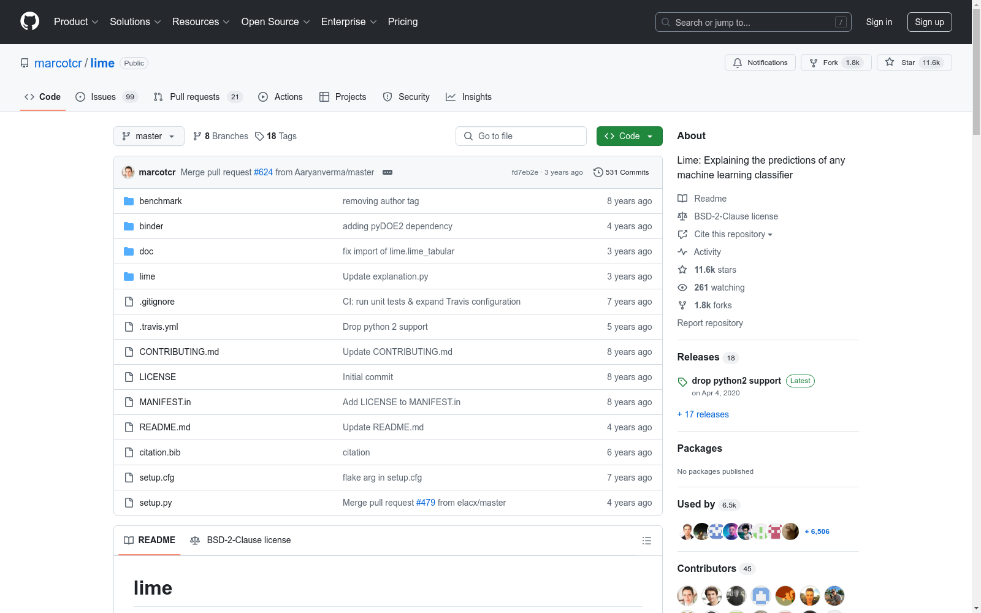Open CONTRIBUTING.md file name
Viewport: 981px width, 613px height.
179,352
